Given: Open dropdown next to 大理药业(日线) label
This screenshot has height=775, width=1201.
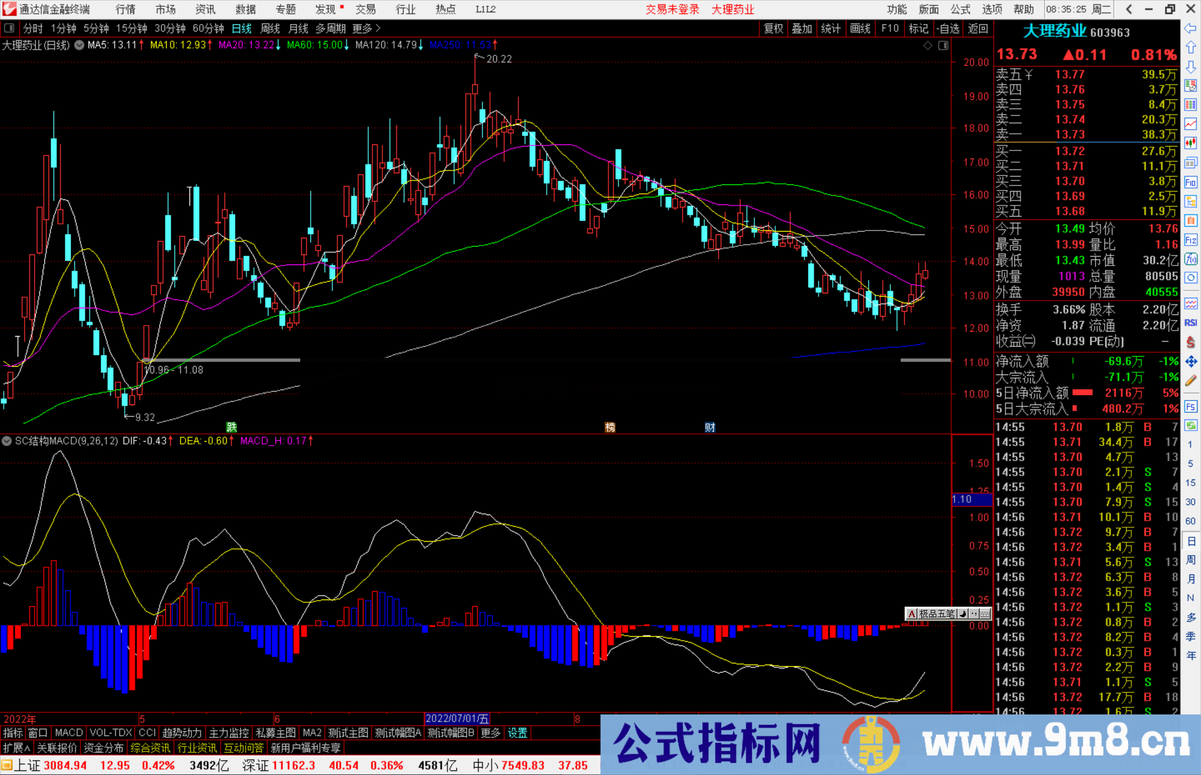Looking at the screenshot, I should pos(80,45).
